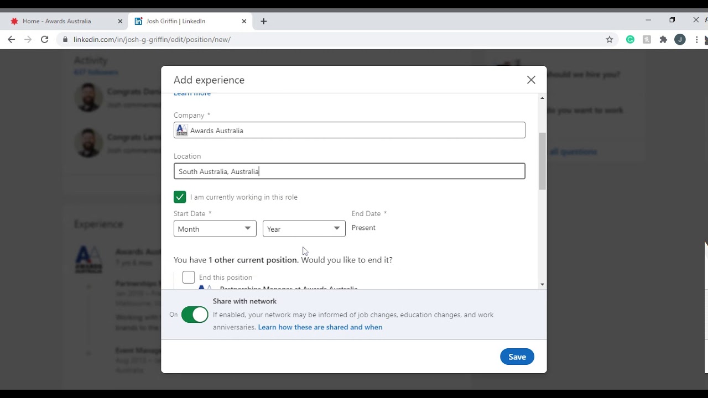Open the Start Date Year dropdown

[x=304, y=229]
